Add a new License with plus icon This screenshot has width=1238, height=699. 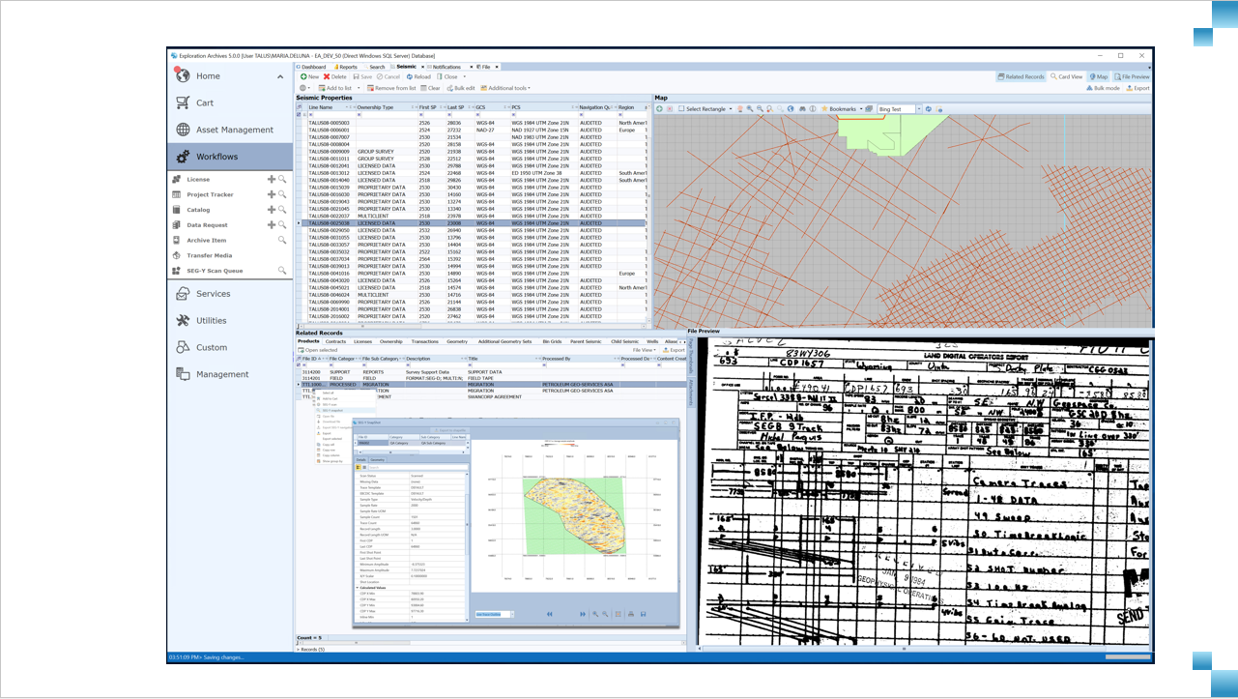272,180
